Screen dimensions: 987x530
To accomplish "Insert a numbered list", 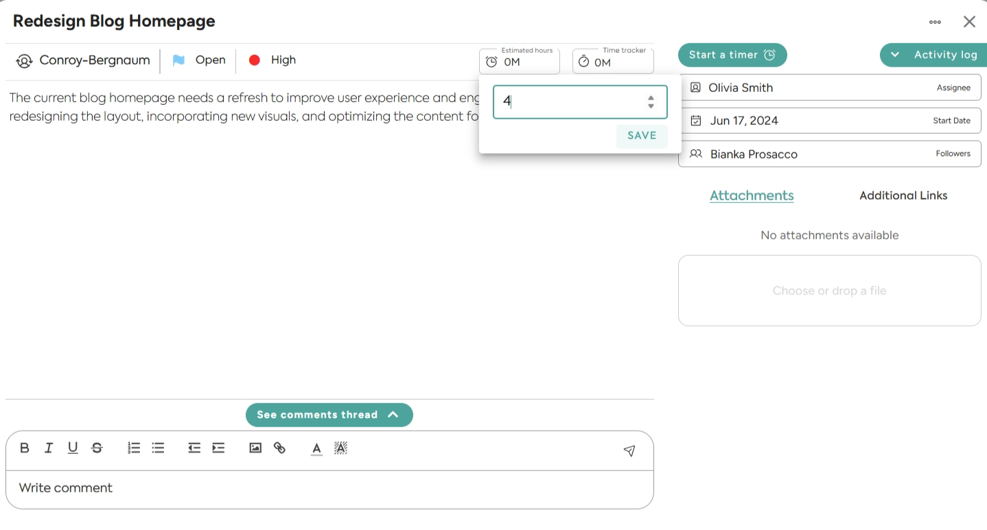I will [134, 448].
